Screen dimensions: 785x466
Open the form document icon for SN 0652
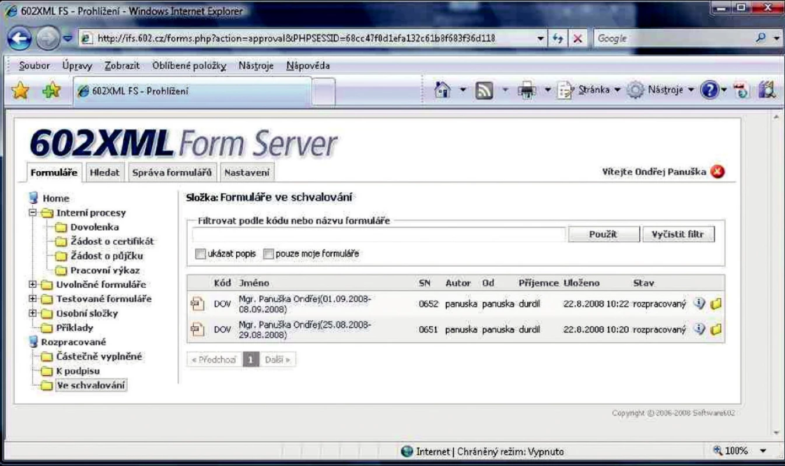tap(197, 303)
